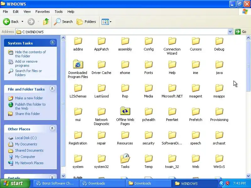Select the system32 folder
251x188 pixels.
(x=101, y=161)
